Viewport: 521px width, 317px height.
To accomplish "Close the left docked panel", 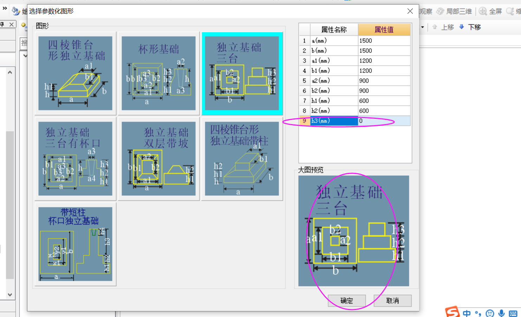I will click(11, 24).
